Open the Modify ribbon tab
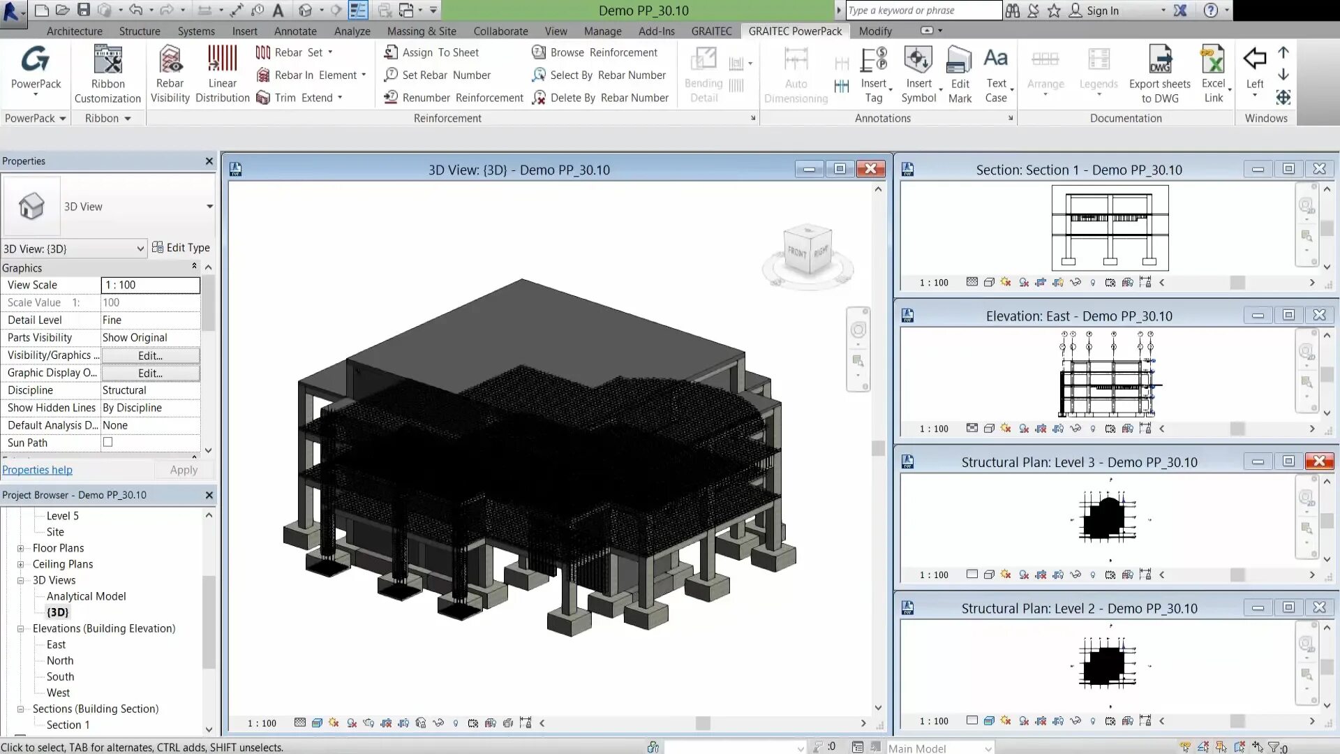This screenshot has width=1340, height=754. [875, 31]
